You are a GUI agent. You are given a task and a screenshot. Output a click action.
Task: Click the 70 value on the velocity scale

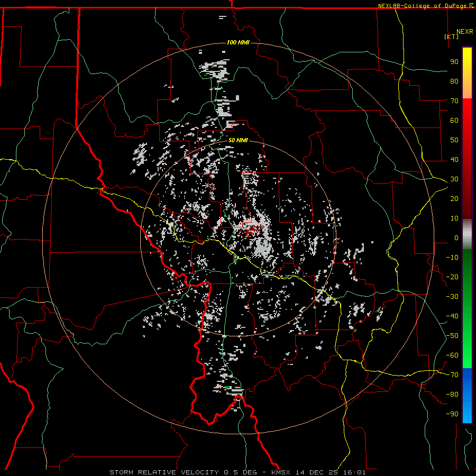[x=454, y=101]
